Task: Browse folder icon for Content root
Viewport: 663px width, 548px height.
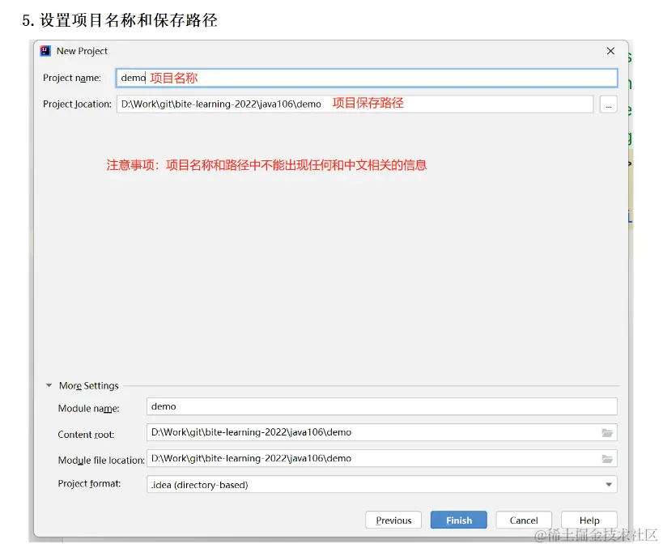Action: click(x=607, y=432)
